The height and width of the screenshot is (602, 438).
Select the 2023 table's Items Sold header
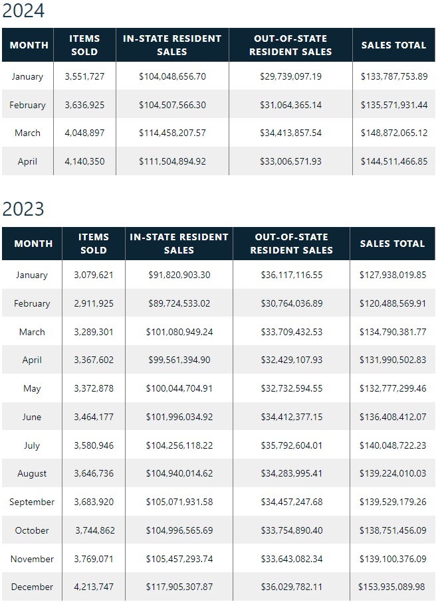[x=94, y=244]
